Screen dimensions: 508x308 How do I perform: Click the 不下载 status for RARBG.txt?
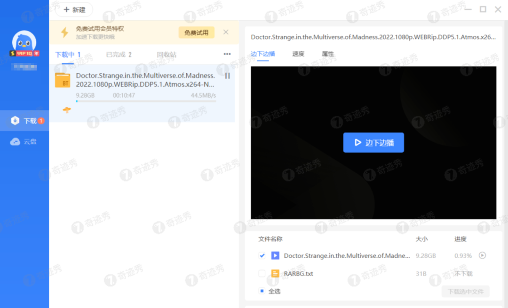(x=463, y=274)
